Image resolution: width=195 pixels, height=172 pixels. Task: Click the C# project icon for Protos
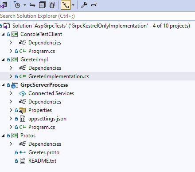click(x=15, y=136)
